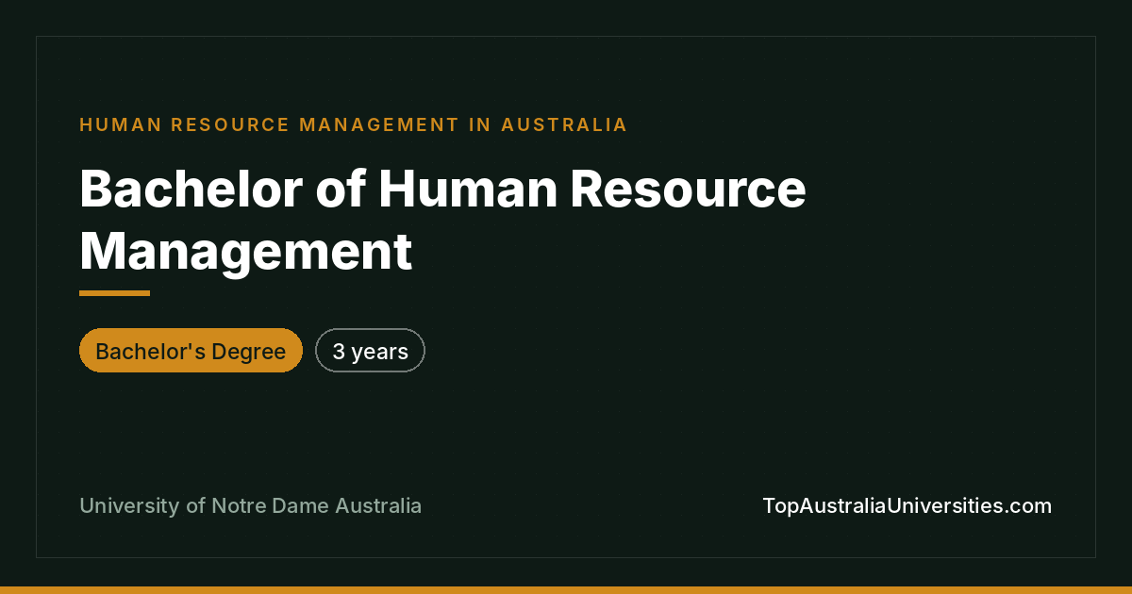This screenshot has height=594, width=1132.
Task: Click the 3 years duration badge
Action: (x=370, y=351)
